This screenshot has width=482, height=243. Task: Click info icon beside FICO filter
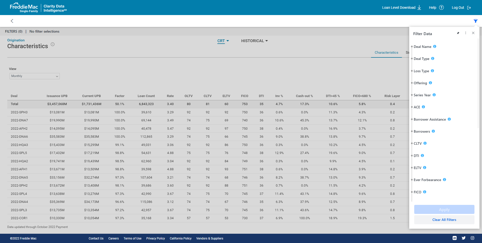pos(425,192)
